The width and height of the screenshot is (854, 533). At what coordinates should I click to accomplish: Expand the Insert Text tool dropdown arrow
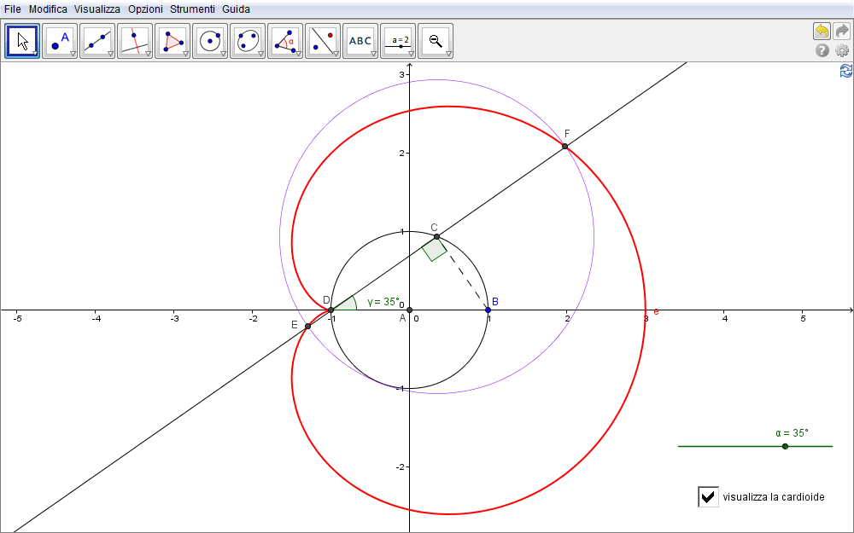pos(373,54)
